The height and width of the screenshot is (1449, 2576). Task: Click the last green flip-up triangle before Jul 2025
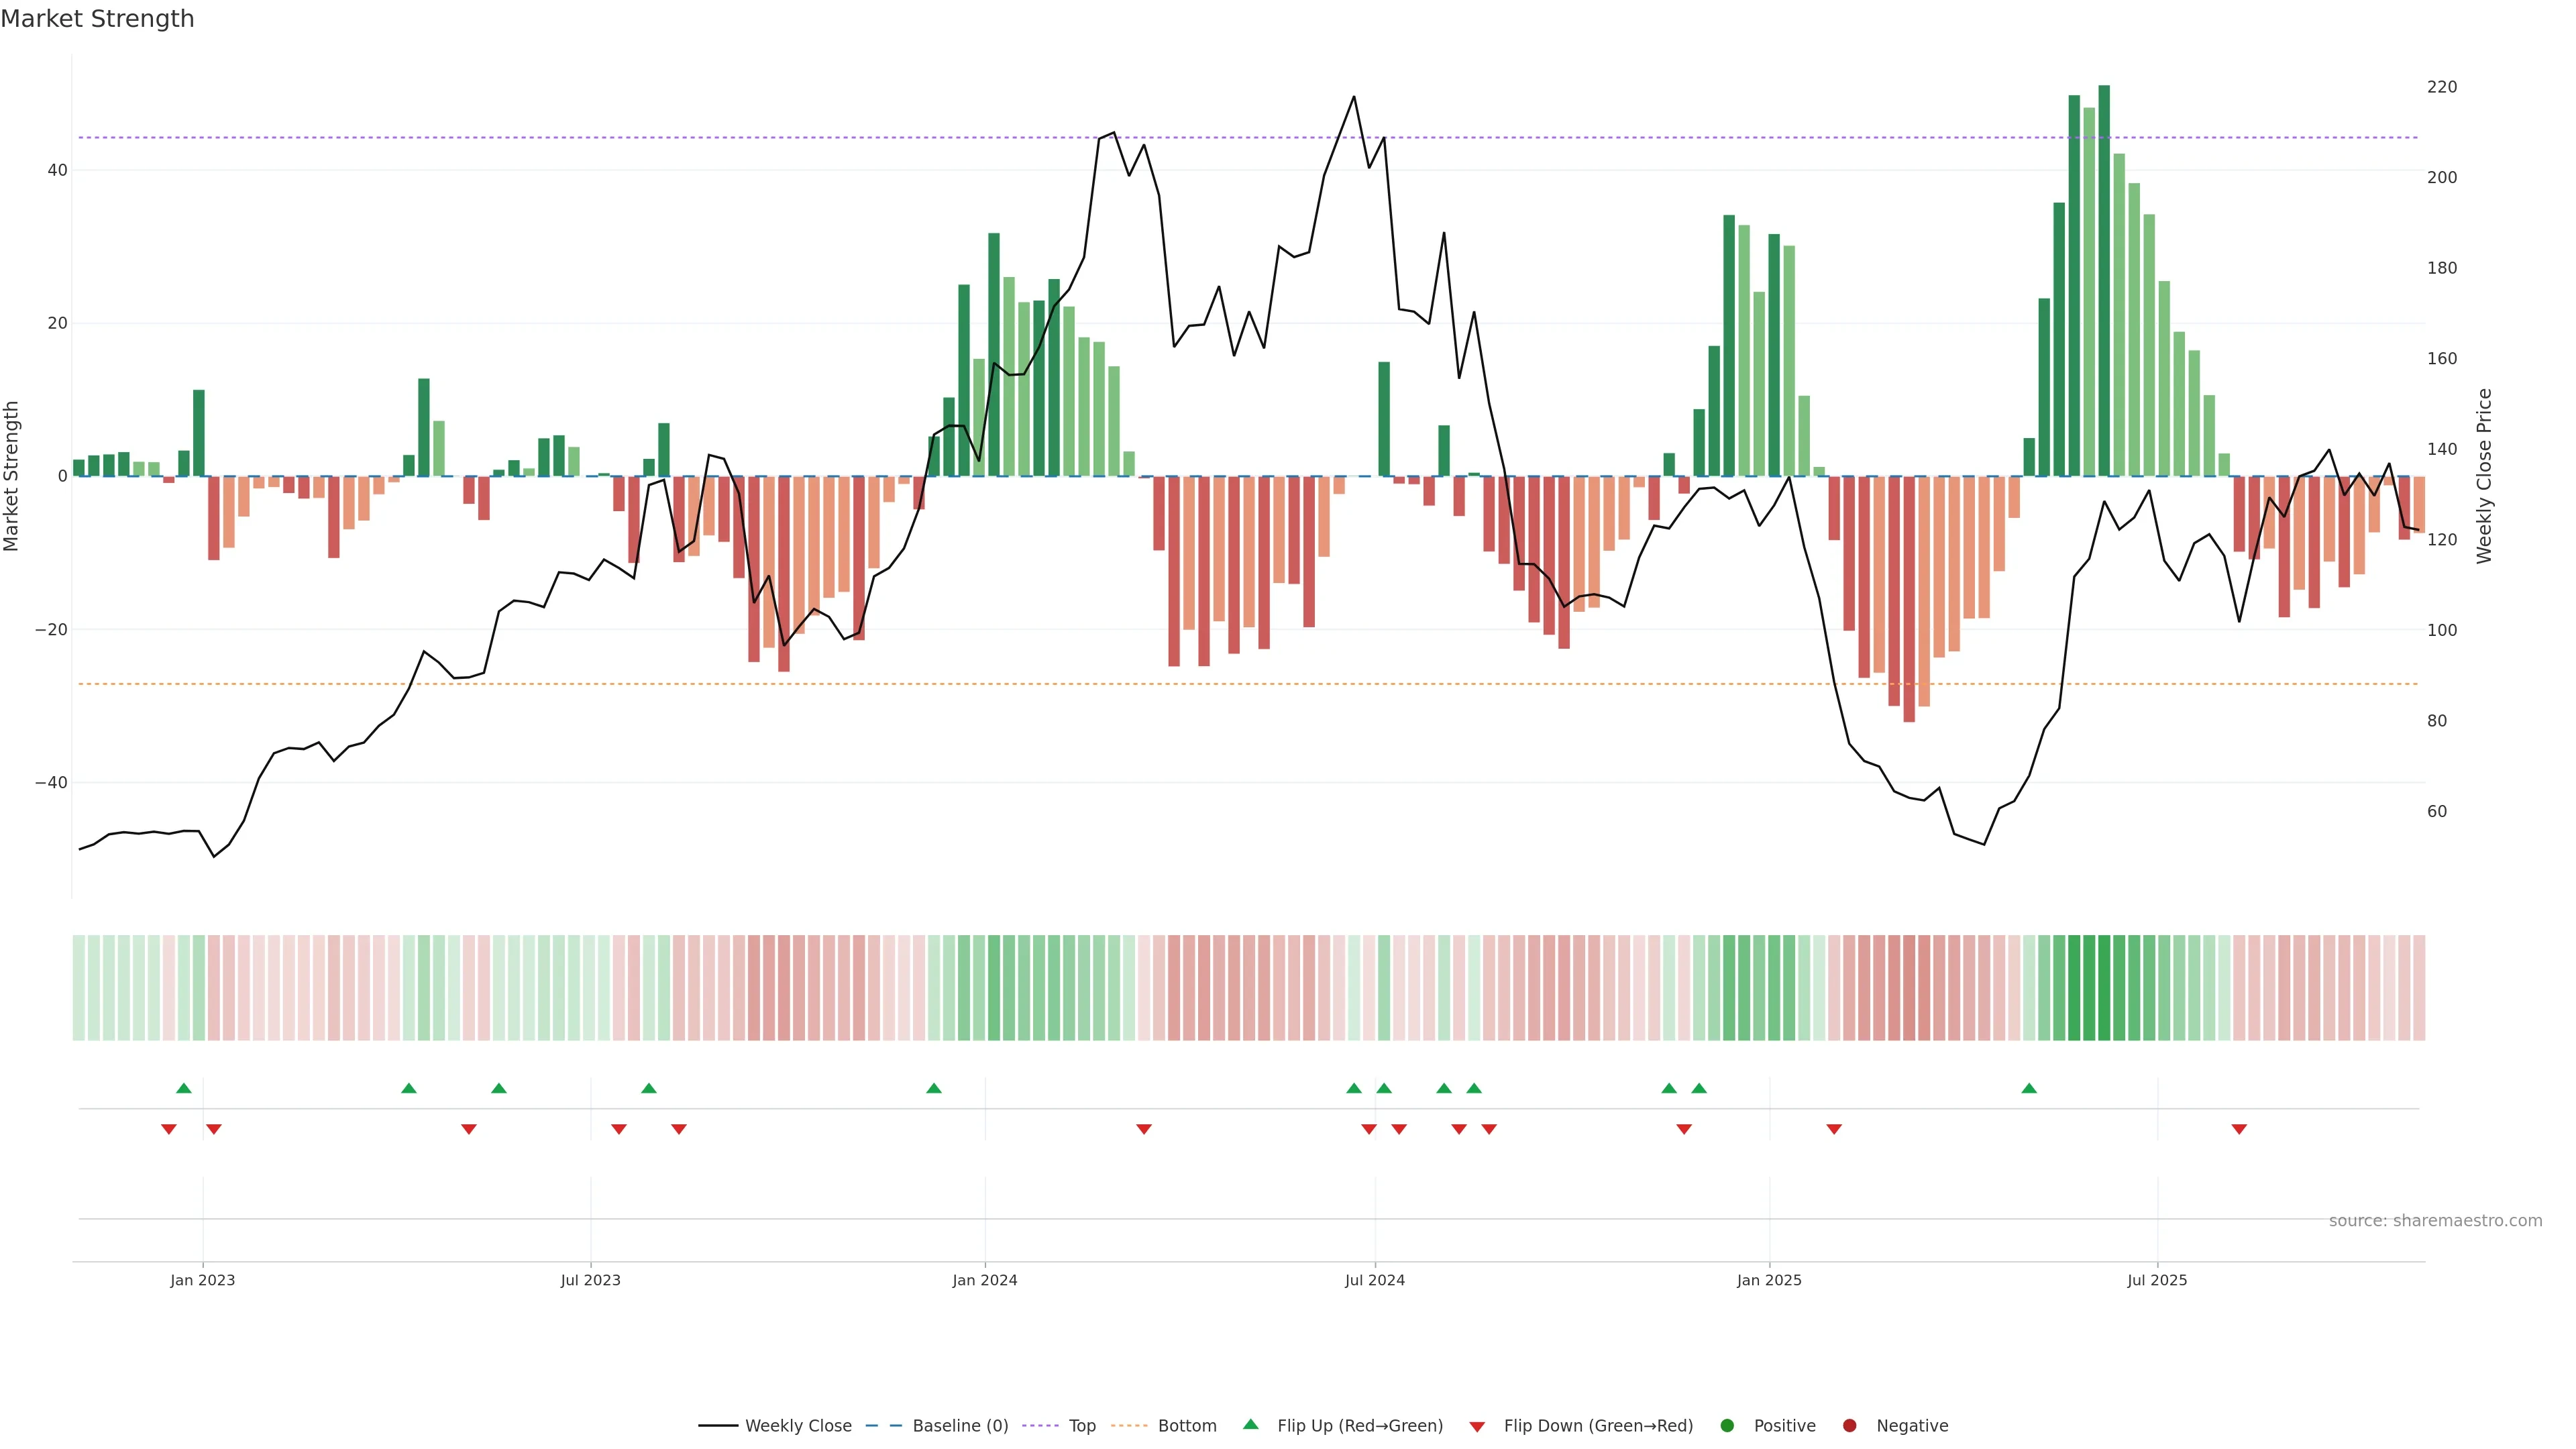pos(2029,1088)
